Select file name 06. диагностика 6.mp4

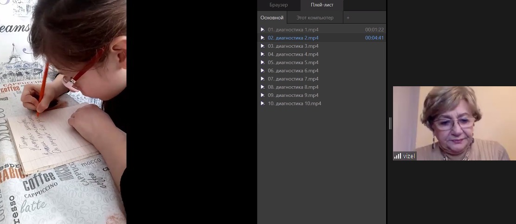coord(293,70)
